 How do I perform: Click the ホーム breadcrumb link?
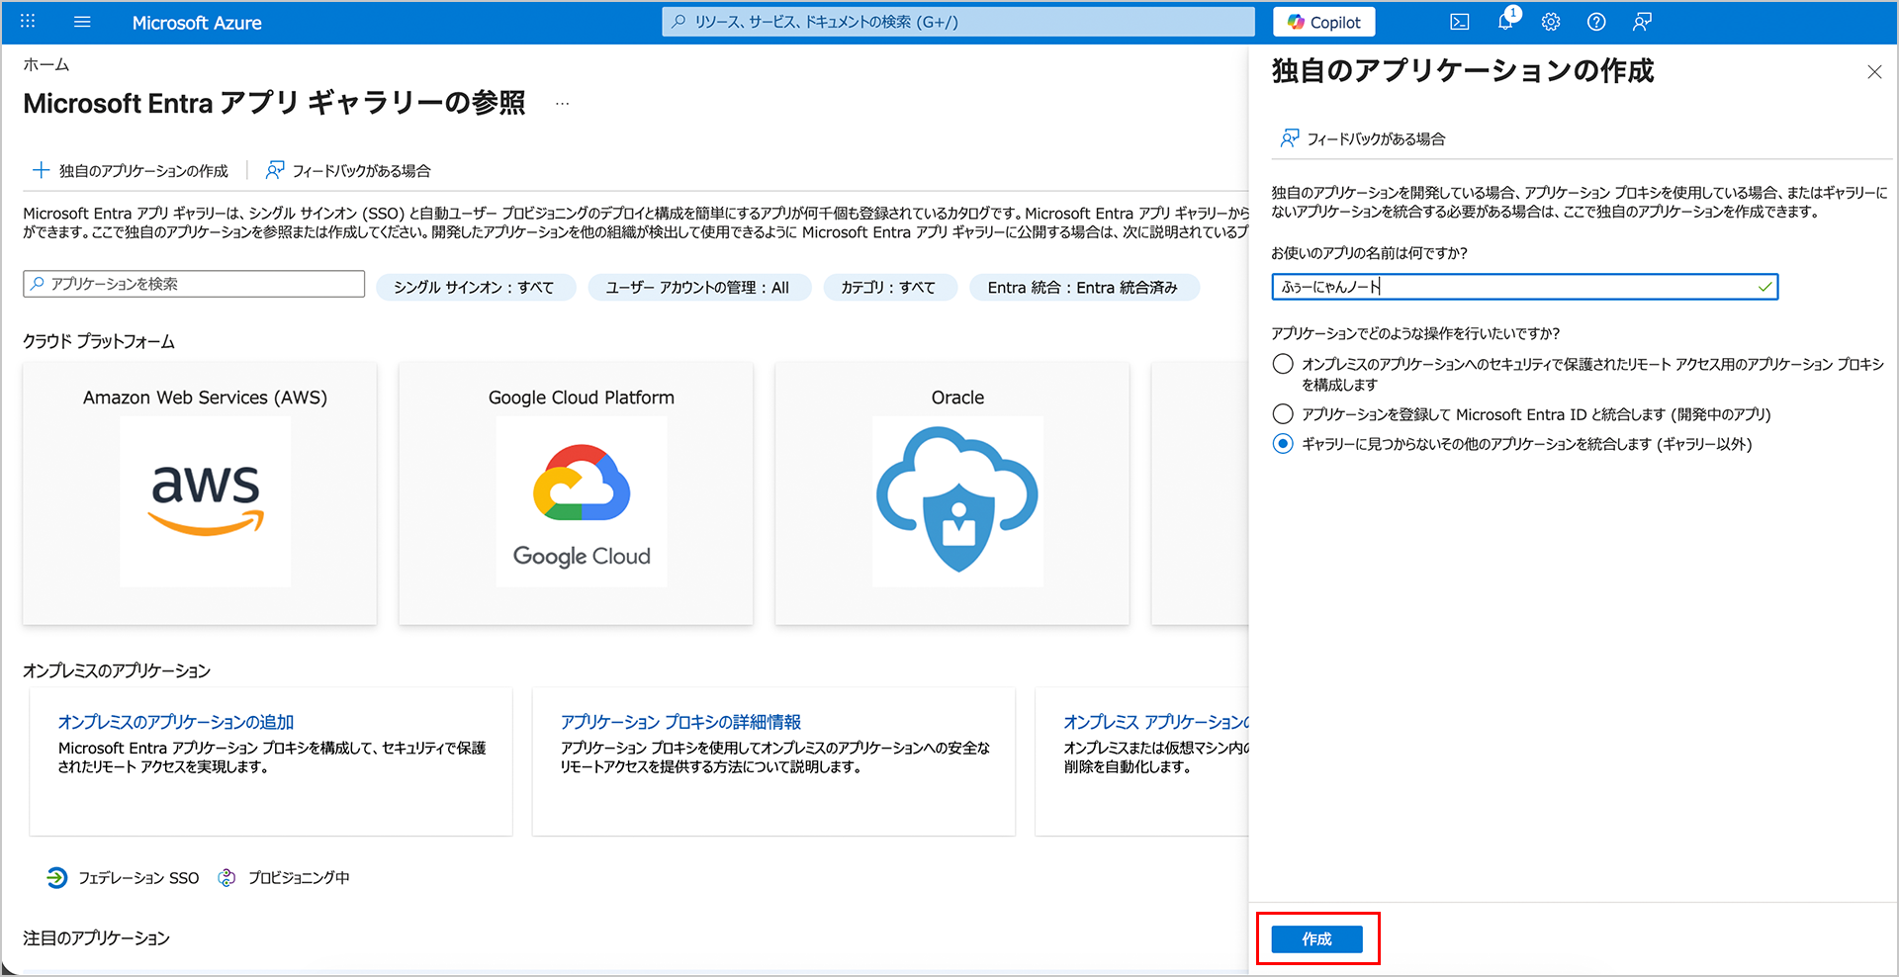[46, 65]
